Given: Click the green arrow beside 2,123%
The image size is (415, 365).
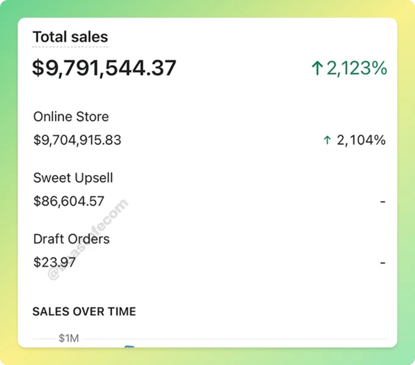Looking at the screenshot, I should point(317,68).
